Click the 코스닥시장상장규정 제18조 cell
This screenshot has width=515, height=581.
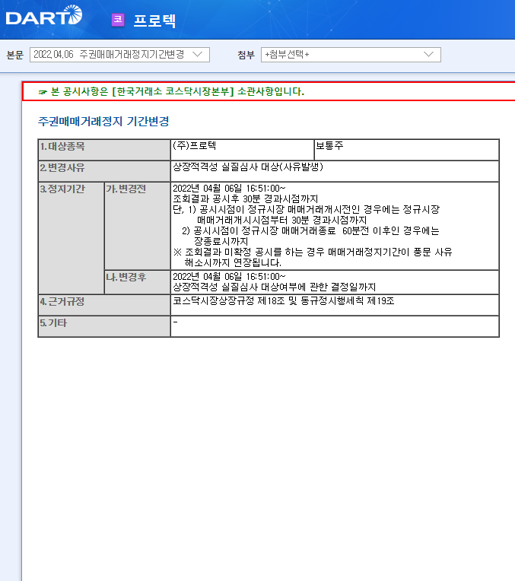[335, 305]
